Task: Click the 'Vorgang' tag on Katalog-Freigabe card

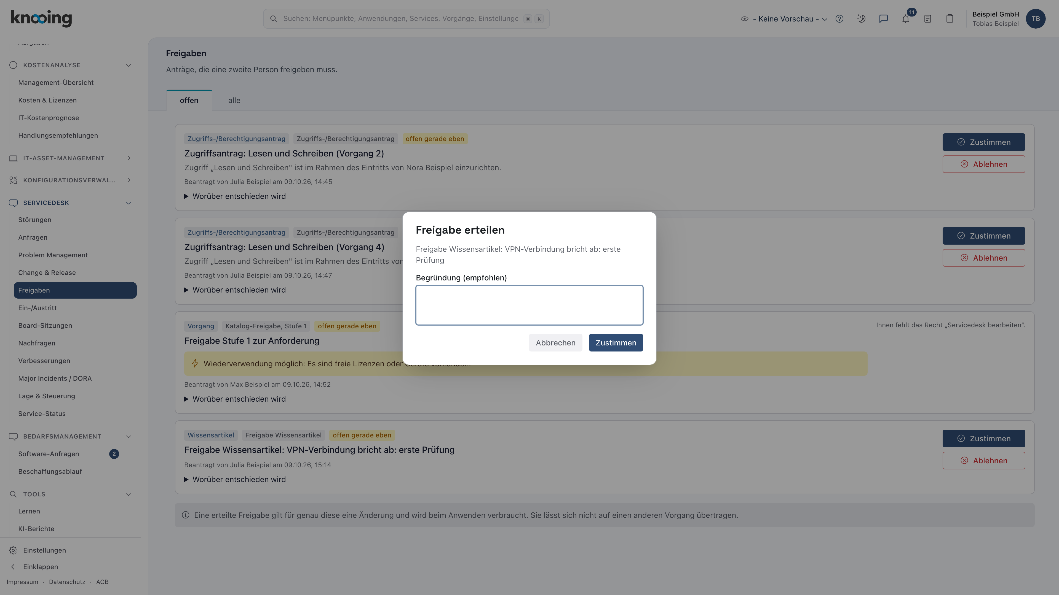Action: 200,326
